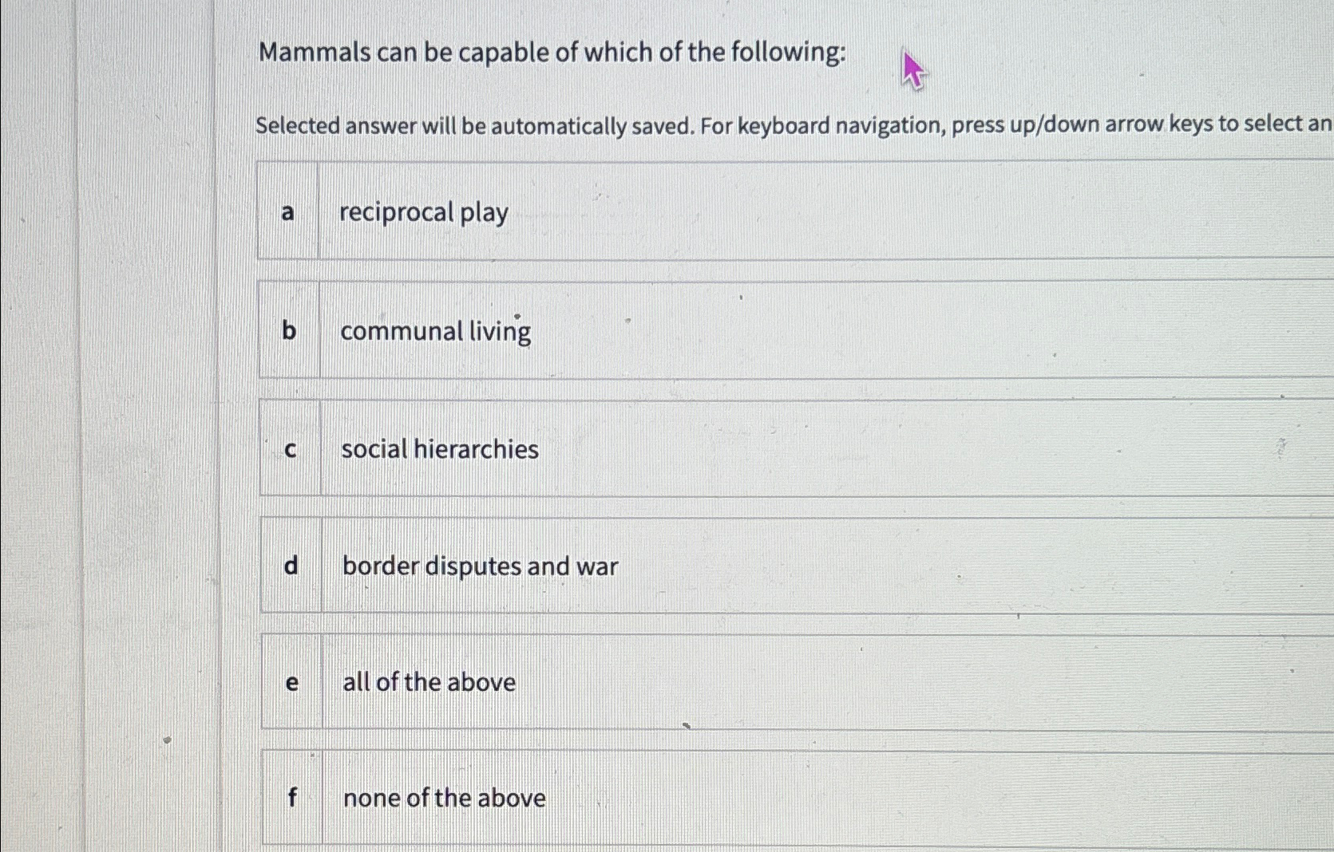The image size is (1334, 852).
Task: Choose "border disputes and war" as the answer
Action: pos(479,566)
